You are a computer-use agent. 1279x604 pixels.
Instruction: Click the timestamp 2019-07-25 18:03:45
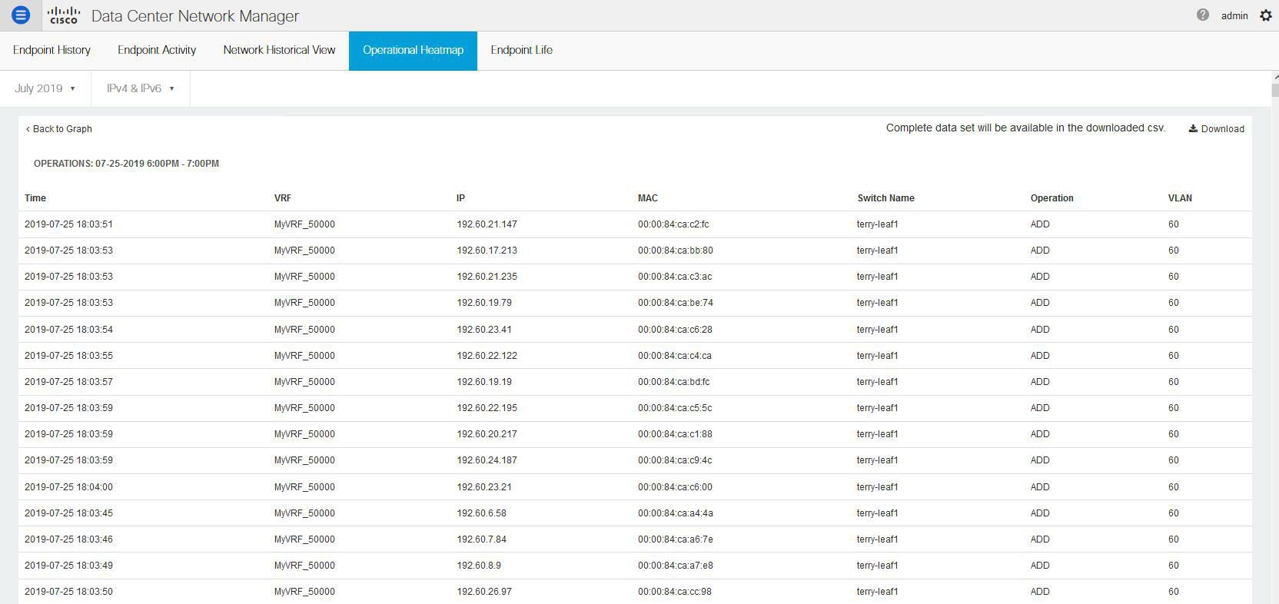[68, 513]
